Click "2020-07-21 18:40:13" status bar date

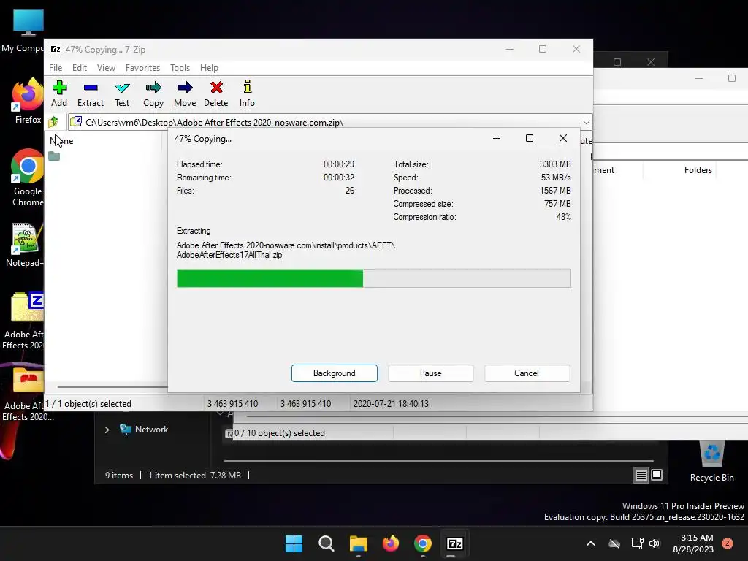(x=391, y=403)
